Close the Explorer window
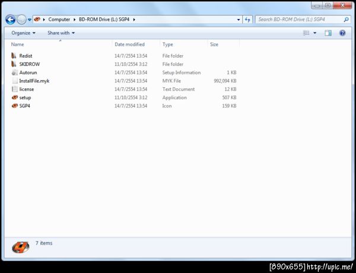 pos(342,5)
